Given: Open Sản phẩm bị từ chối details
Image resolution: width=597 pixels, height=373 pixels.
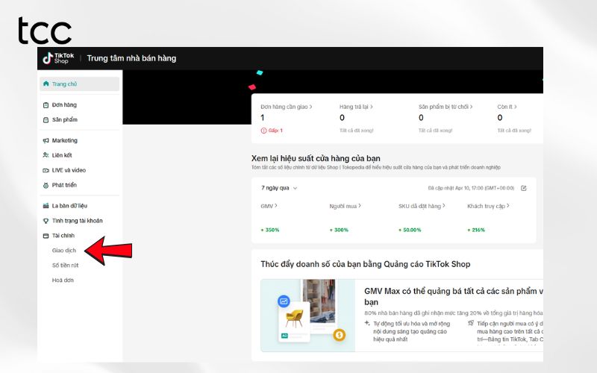Looking at the screenshot, I should pyautogui.click(x=446, y=107).
